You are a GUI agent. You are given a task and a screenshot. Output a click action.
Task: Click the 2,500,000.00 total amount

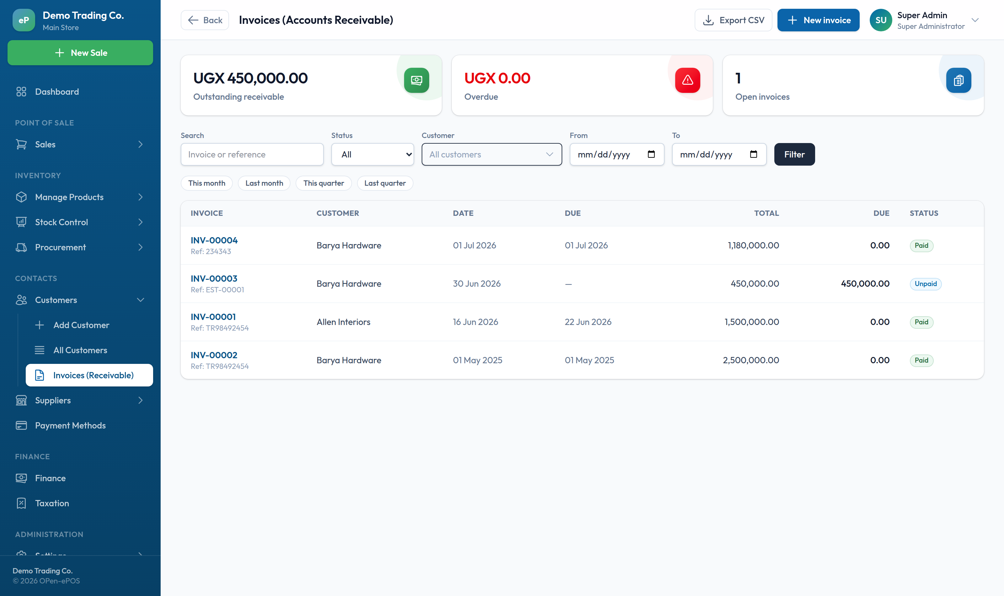pos(751,360)
